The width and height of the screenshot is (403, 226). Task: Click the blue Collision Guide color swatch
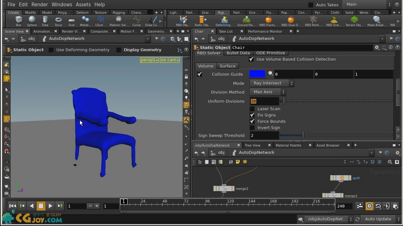[257, 74]
